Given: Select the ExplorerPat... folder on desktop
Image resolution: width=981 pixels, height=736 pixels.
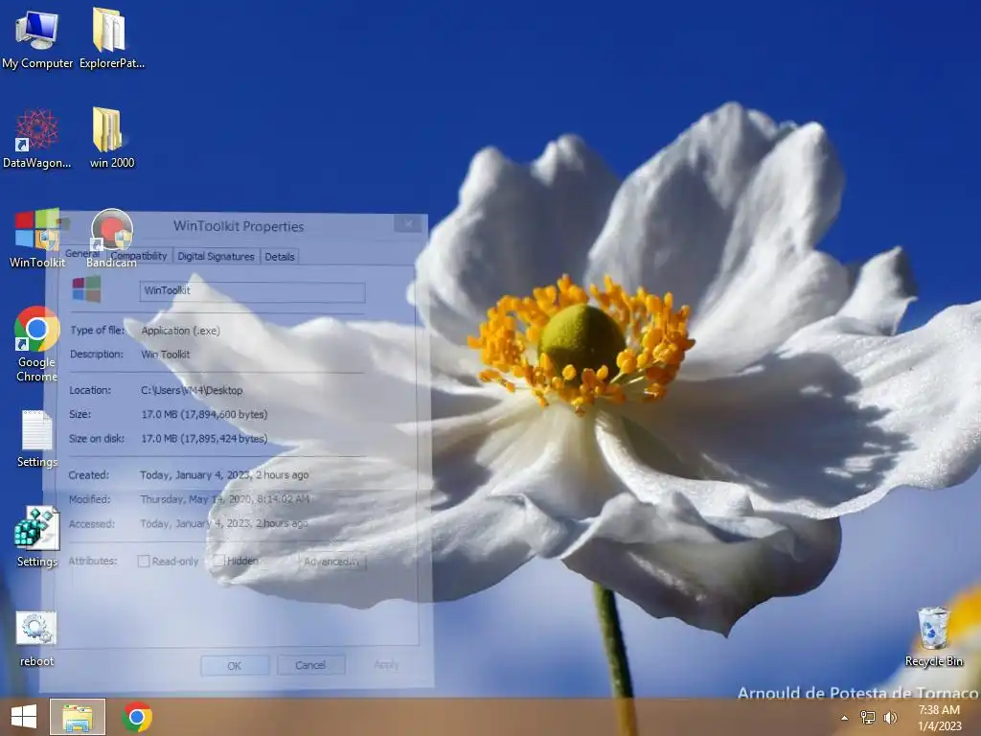Looking at the screenshot, I should 111,38.
